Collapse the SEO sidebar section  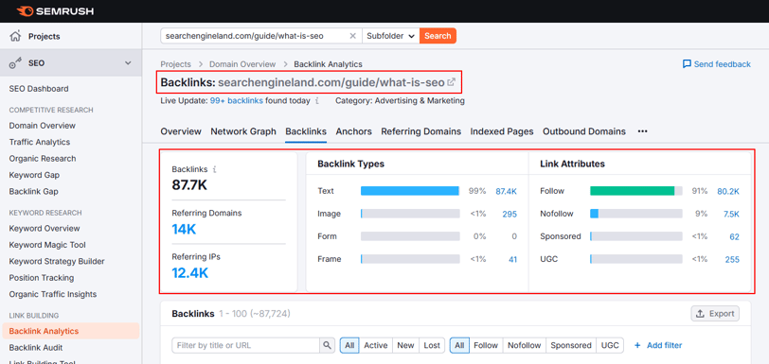[x=128, y=63]
